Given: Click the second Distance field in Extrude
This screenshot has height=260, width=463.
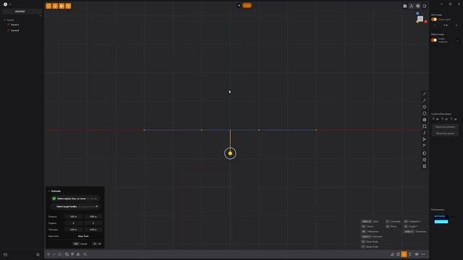Looking at the screenshot, I should click(x=93, y=217).
